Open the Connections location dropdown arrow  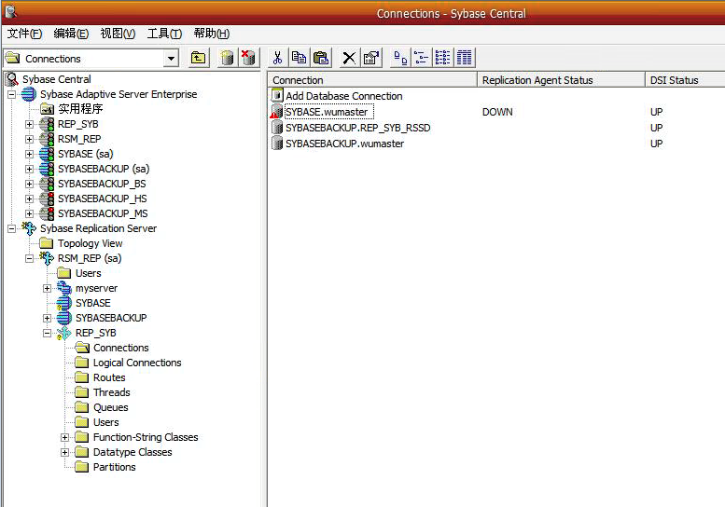[171, 59]
